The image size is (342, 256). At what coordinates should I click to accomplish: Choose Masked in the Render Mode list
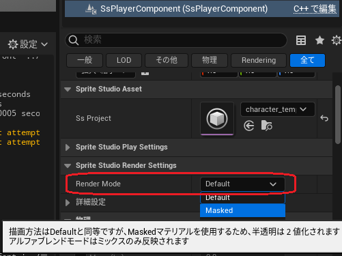(242, 210)
